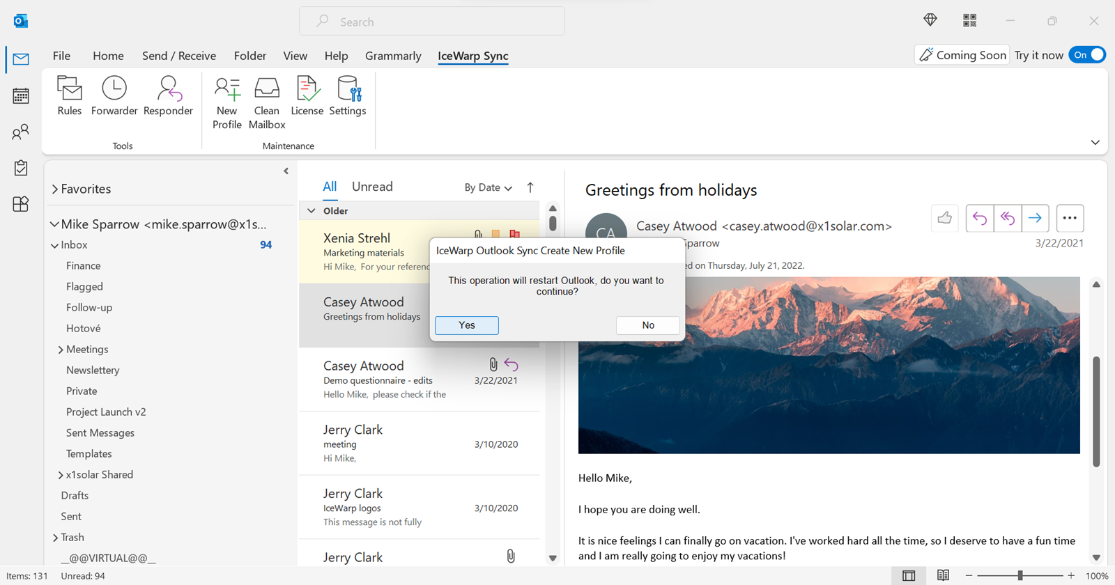1115x585 pixels.
Task: Open the Rules tool
Action: tap(70, 96)
